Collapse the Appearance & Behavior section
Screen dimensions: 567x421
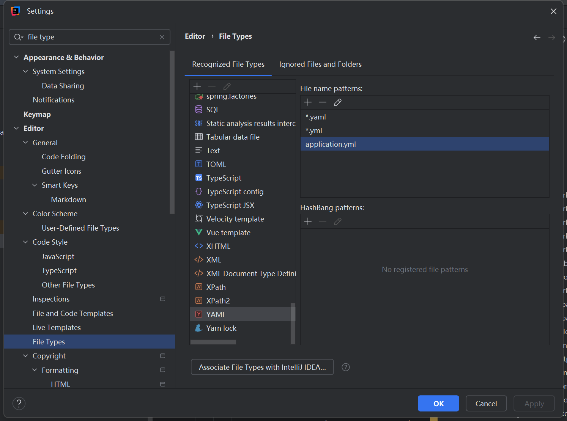coord(16,57)
